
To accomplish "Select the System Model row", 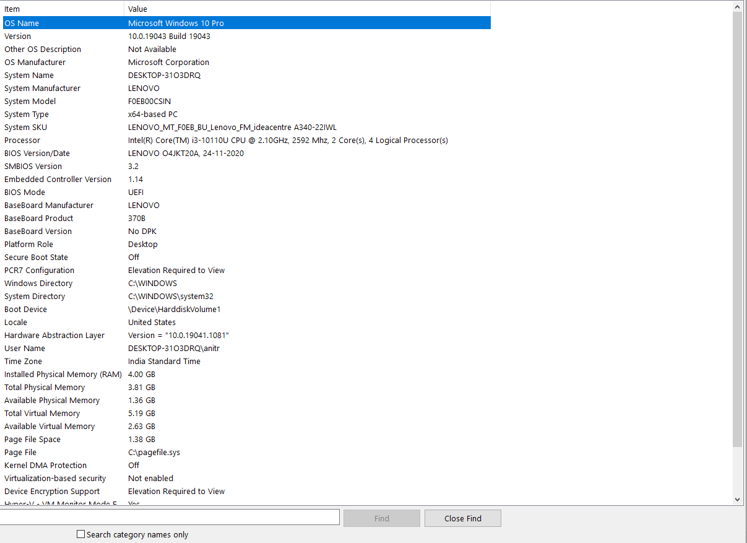I will [x=246, y=101].
